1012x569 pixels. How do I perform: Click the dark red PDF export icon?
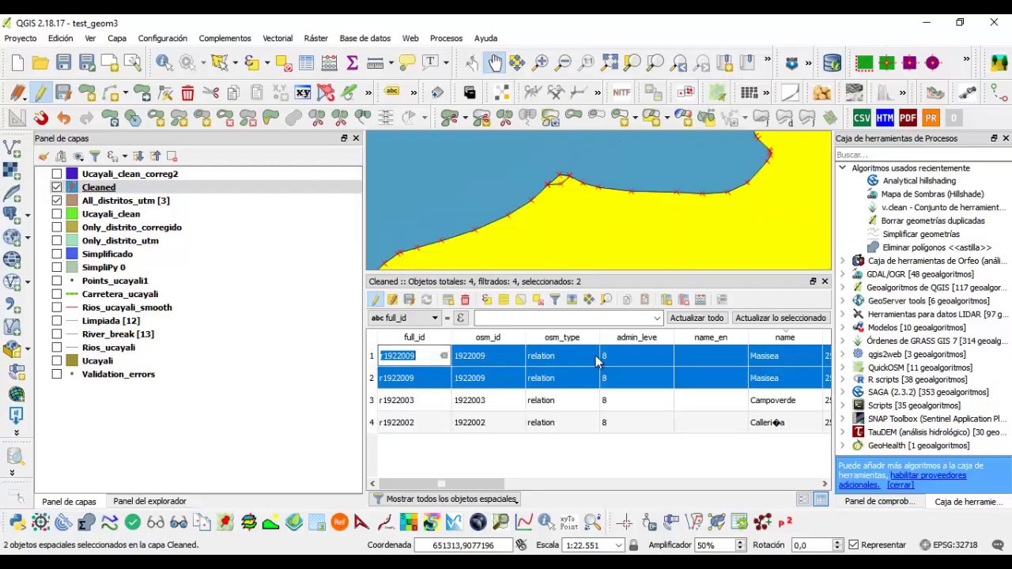click(908, 119)
